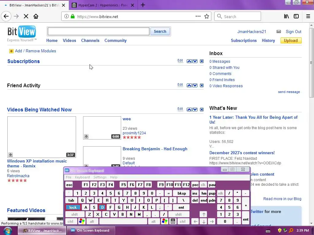Toggle right shft key on On-Screen Keyboard

178,214
